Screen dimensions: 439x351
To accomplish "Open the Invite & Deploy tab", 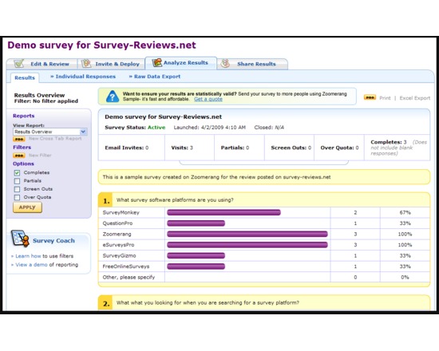I will click(x=111, y=64).
